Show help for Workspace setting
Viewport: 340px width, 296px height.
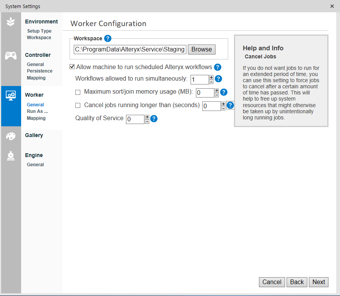click(x=108, y=38)
